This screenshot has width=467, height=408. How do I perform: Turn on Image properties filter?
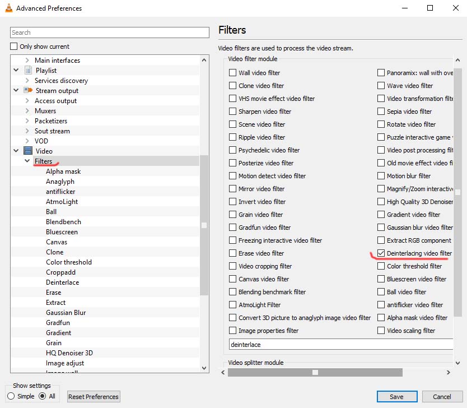click(x=232, y=331)
